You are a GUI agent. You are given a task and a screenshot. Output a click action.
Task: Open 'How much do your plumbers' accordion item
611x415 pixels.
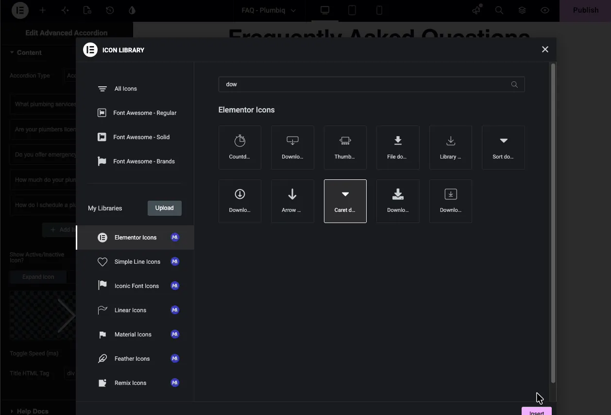coord(43,180)
